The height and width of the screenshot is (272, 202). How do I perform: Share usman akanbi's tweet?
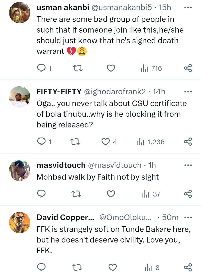tap(188, 68)
